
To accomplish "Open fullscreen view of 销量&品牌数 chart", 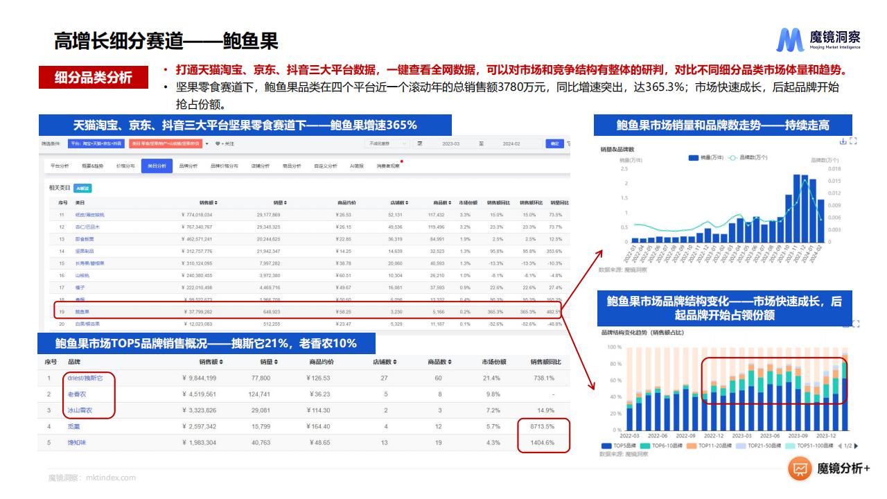I will point(853,141).
